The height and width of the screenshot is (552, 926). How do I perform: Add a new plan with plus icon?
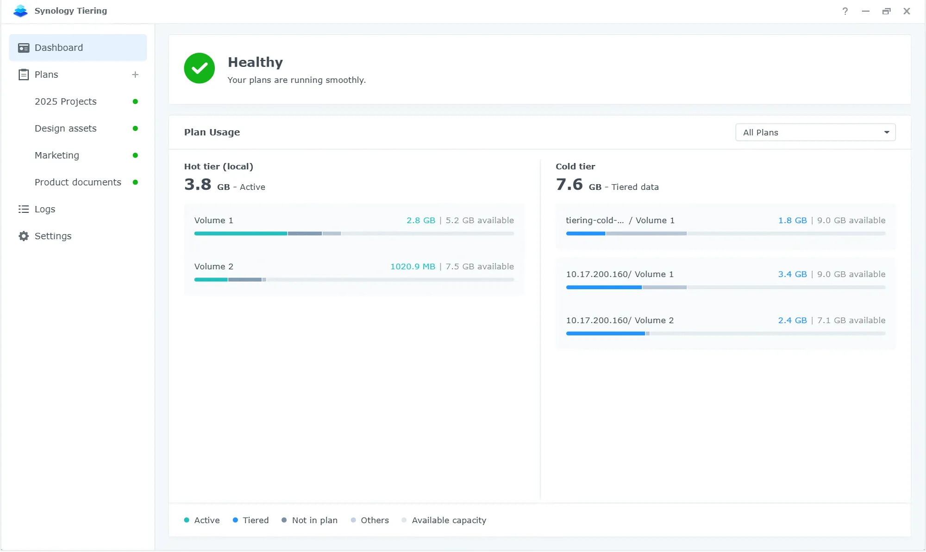click(x=135, y=74)
